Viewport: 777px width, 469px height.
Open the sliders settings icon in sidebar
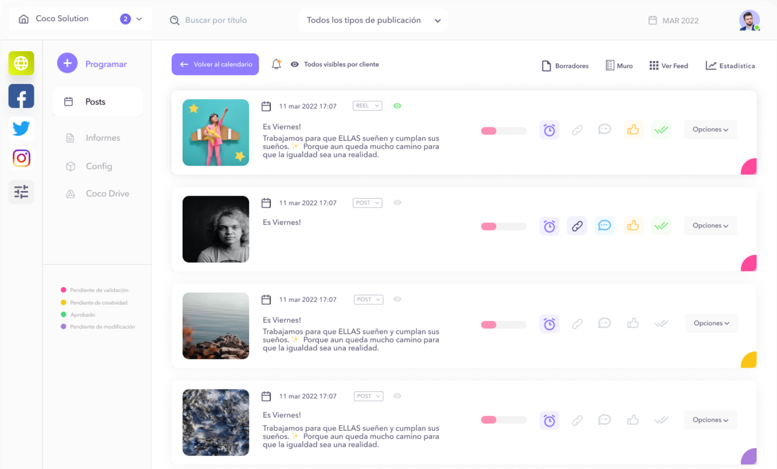21,192
